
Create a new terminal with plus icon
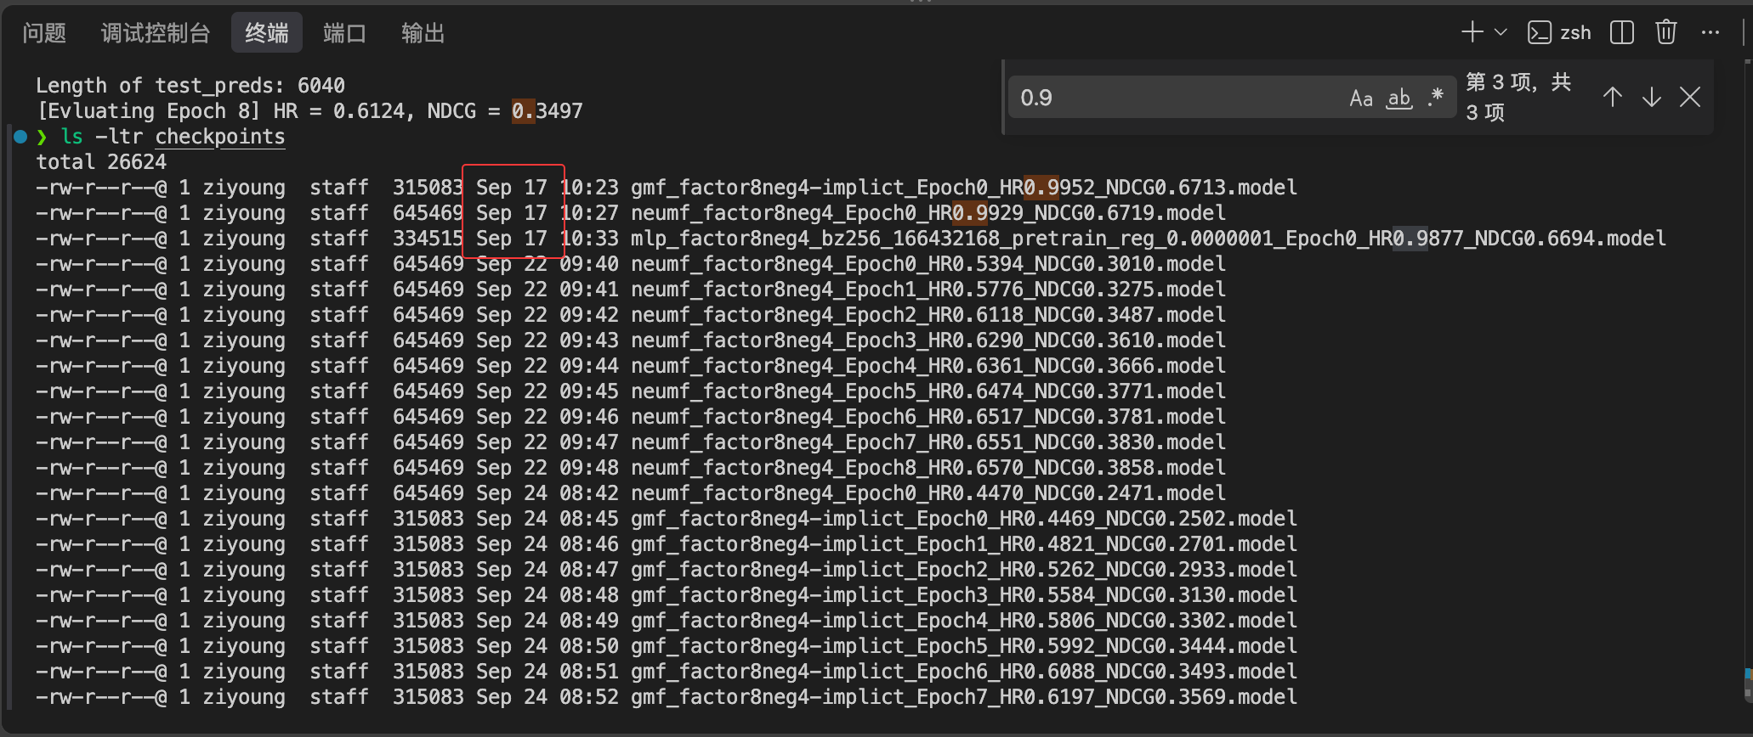click(x=1472, y=32)
